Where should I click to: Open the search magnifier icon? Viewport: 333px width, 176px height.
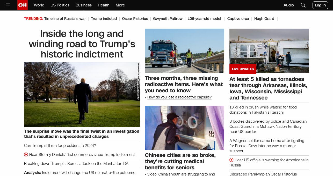[303, 5]
